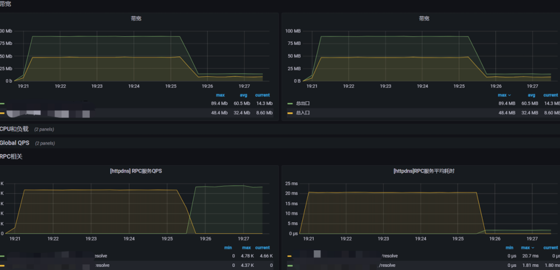Expand the Global QPS row
560x270 pixels.
(x=15, y=143)
